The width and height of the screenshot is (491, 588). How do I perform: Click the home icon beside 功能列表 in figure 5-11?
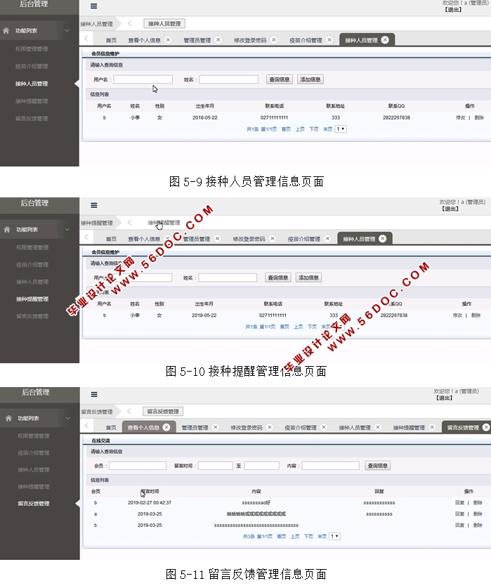pos(8,418)
